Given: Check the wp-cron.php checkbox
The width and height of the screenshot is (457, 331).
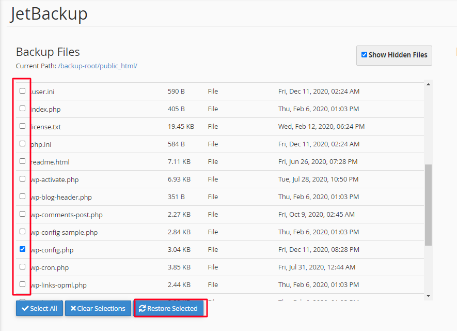Looking at the screenshot, I should click(x=22, y=266).
